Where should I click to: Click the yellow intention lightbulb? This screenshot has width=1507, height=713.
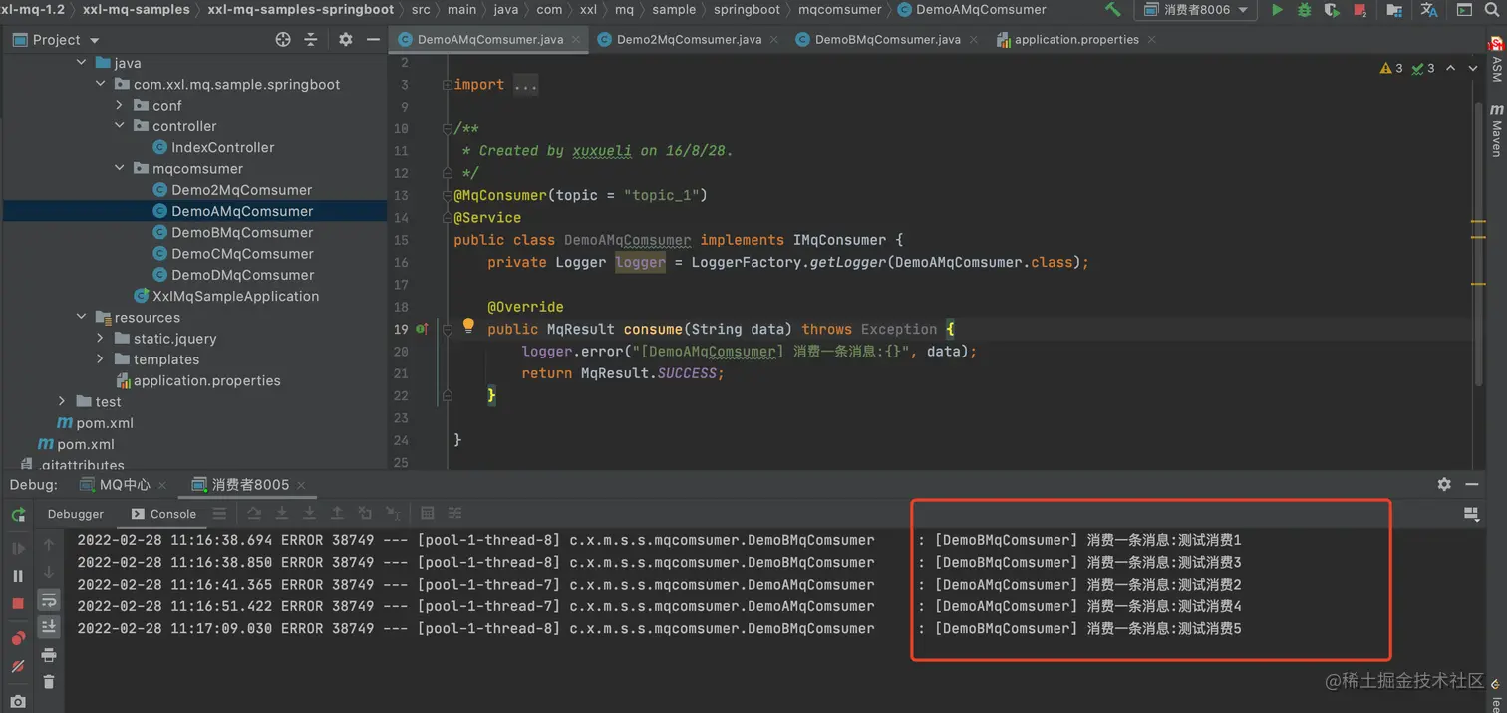click(x=468, y=326)
